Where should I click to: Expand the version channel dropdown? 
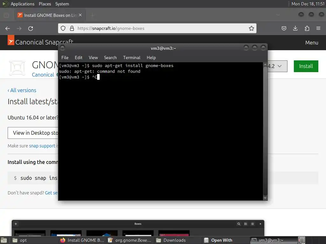coord(277,66)
